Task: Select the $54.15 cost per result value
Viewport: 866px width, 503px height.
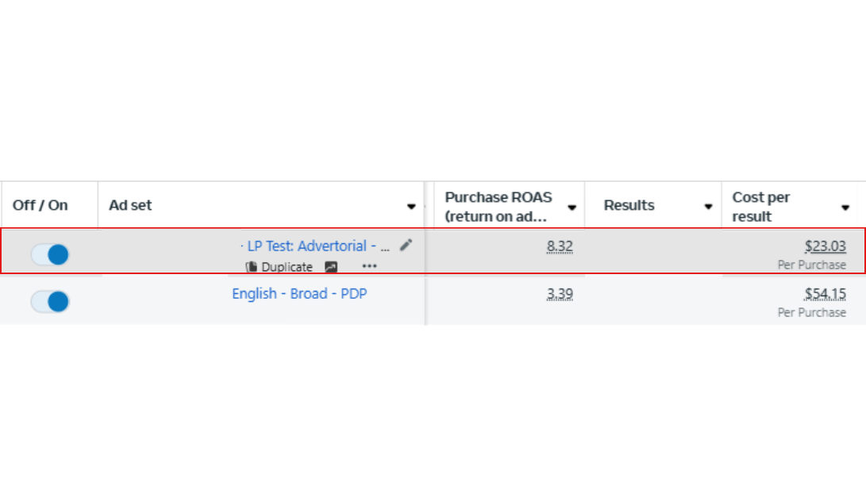Action: [826, 294]
